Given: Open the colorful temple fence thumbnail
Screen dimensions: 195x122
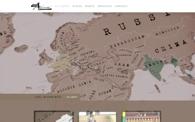Looking at the screenshot, I should tap(141, 116).
